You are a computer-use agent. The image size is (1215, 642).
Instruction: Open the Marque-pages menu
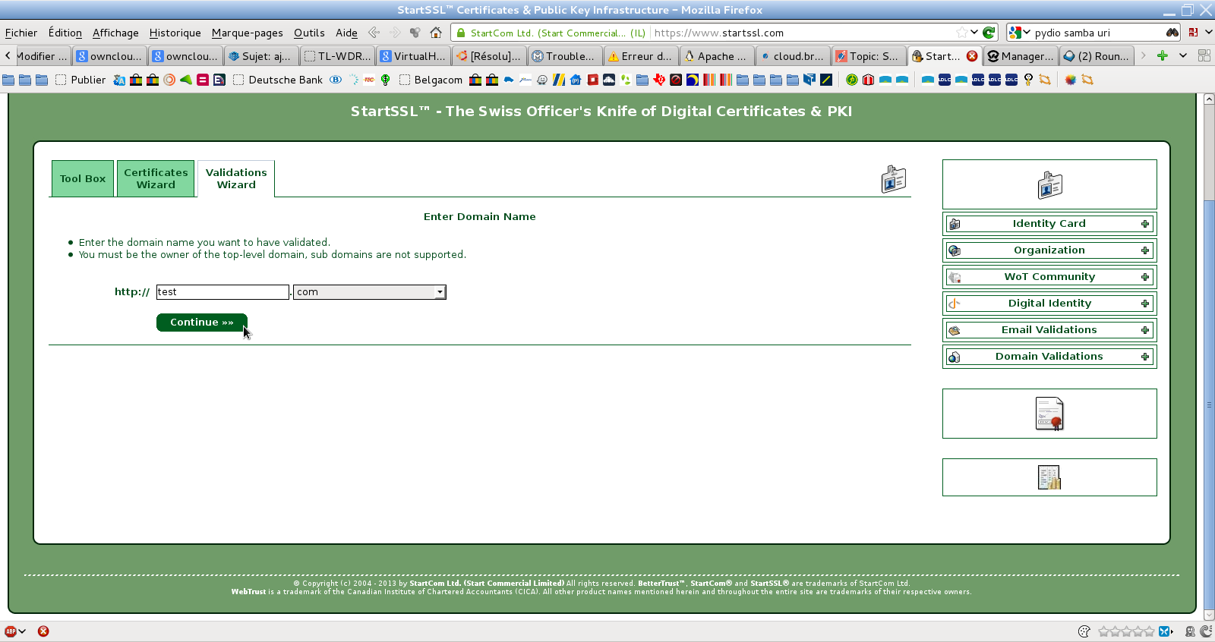tap(247, 33)
